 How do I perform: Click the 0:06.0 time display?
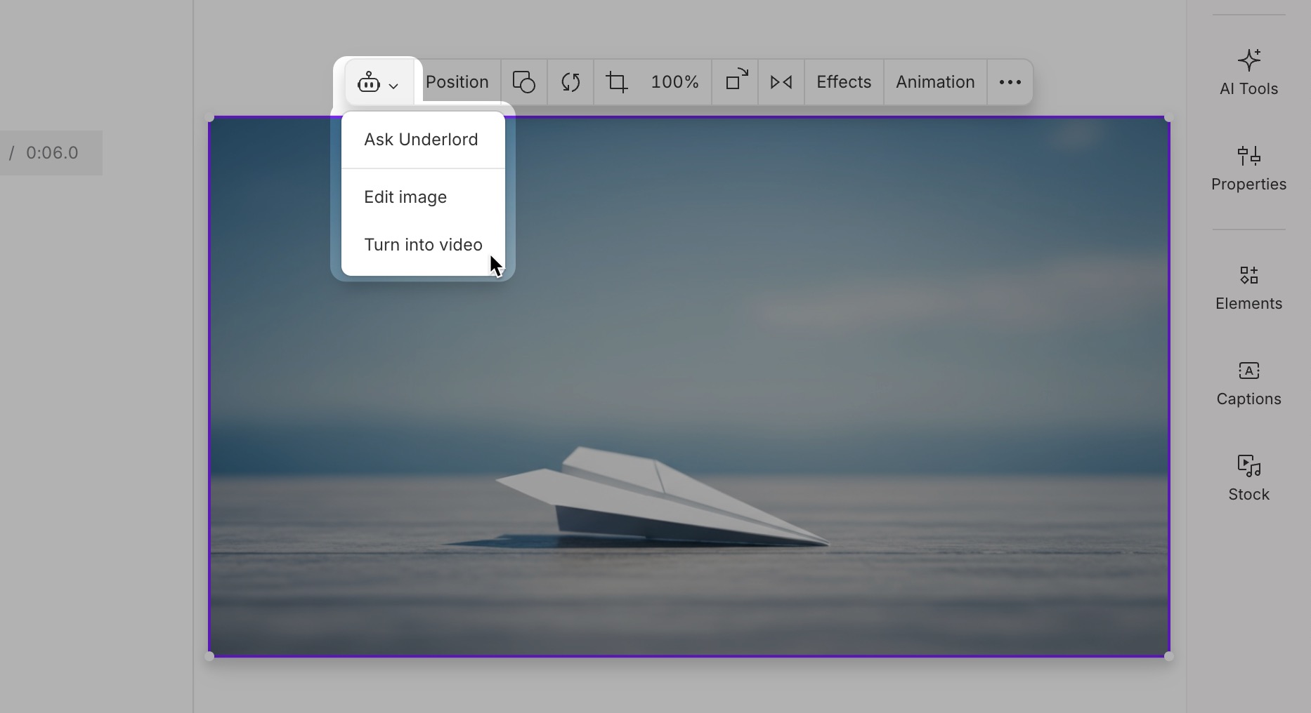pos(52,152)
